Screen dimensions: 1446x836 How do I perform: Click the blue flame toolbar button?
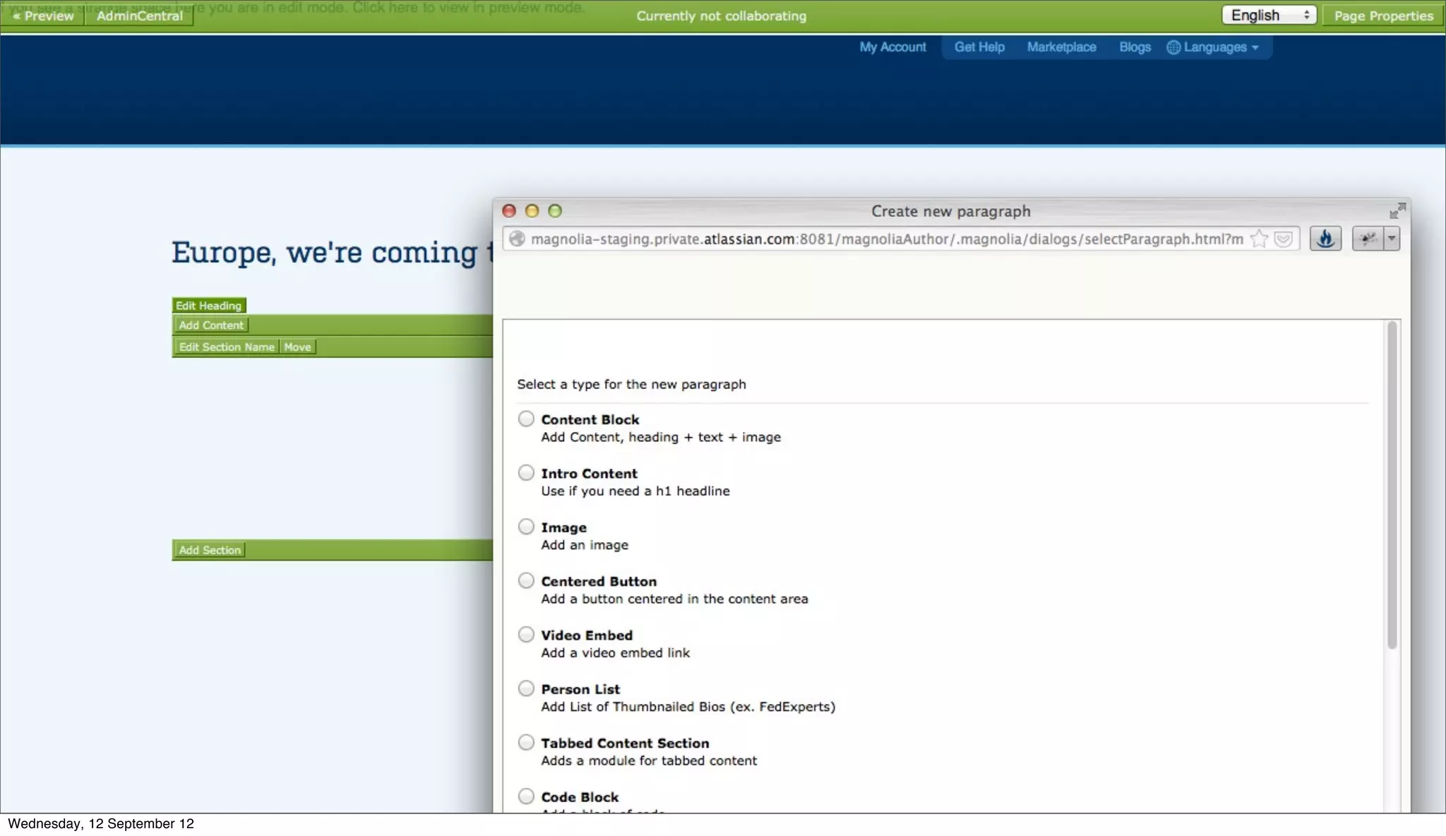pyautogui.click(x=1325, y=239)
